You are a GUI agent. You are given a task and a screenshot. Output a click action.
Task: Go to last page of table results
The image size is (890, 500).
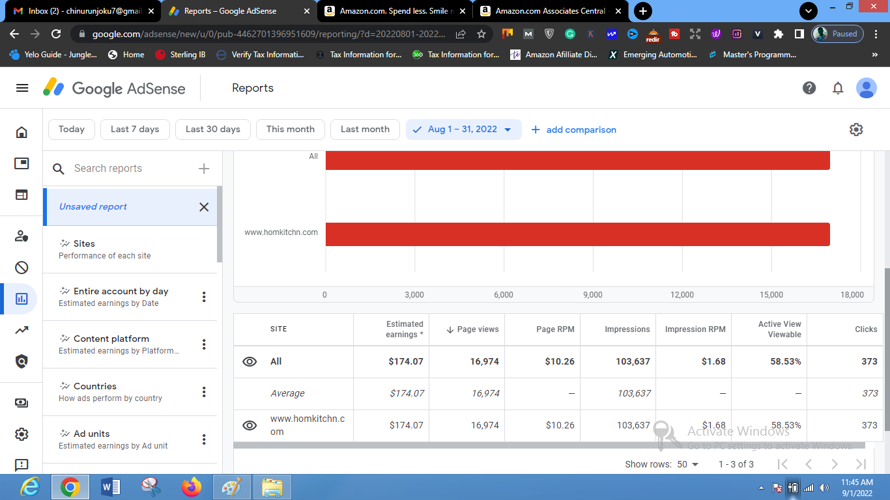point(861,464)
